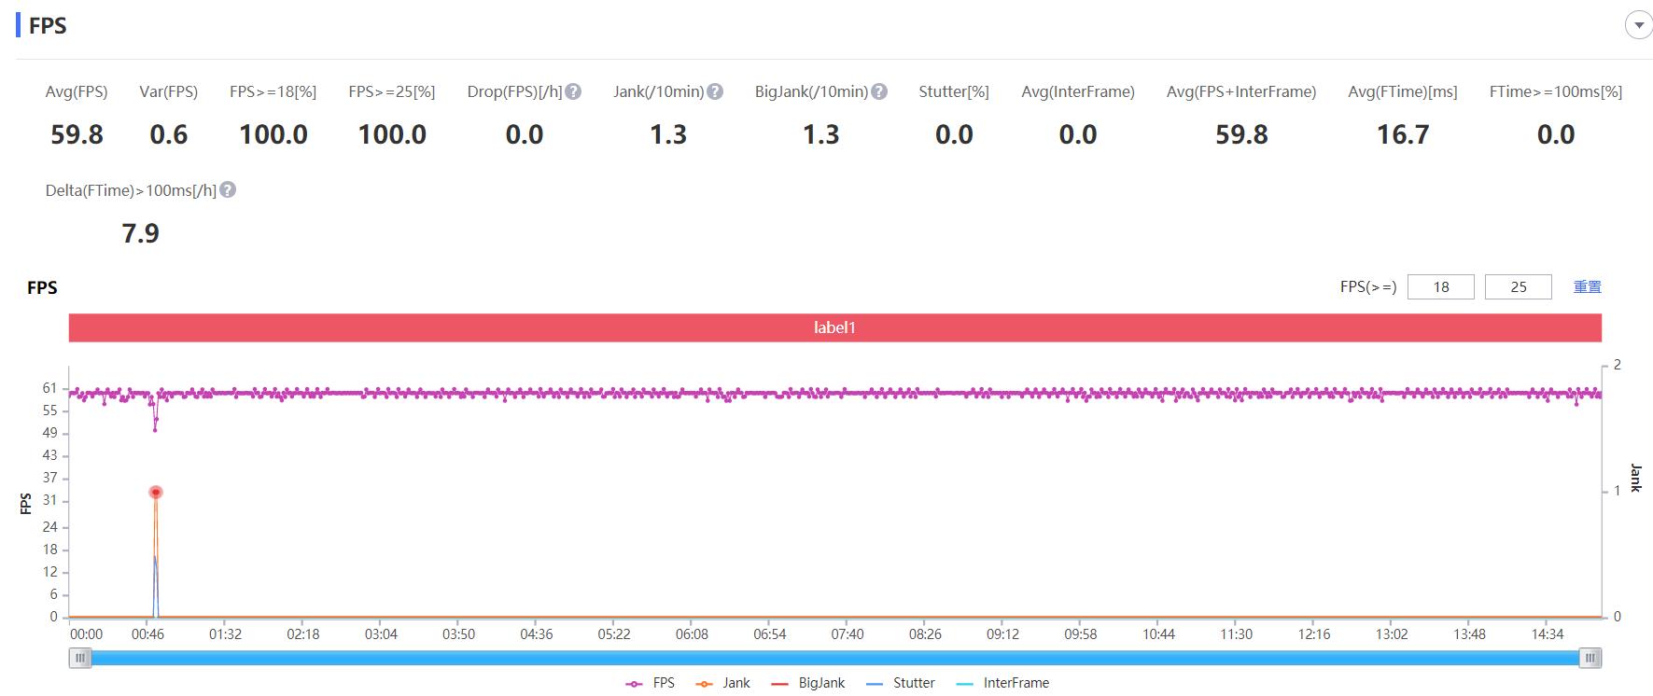
Task: Open the help icon beside BigJank(/10min)
Action: (x=879, y=91)
